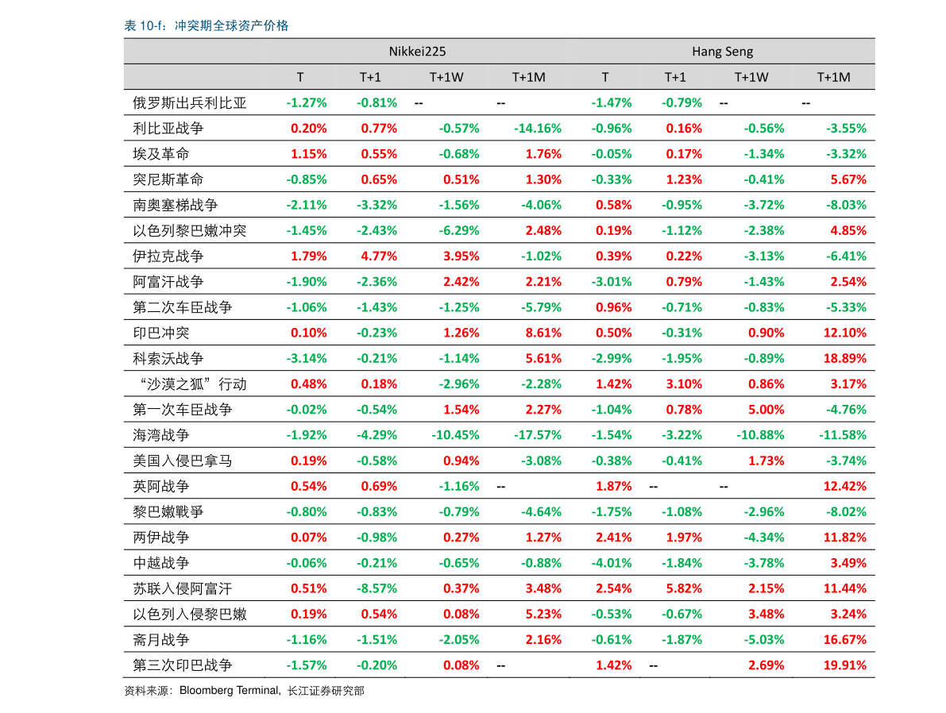Select the -10.88% cell
Image resolution: width=946 pixels, height=713 pixels.
pos(760,435)
